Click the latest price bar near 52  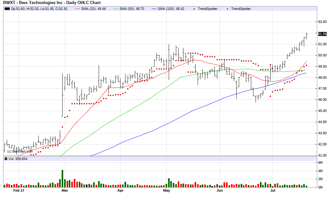coord(307,36)
